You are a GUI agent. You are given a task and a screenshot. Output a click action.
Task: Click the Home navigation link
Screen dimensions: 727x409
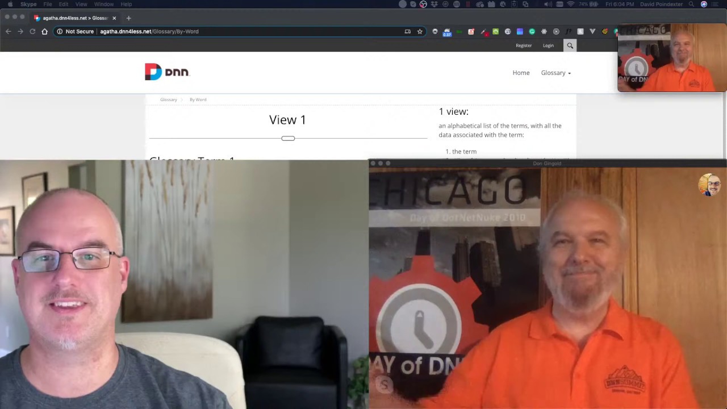(x=521, y=73)
